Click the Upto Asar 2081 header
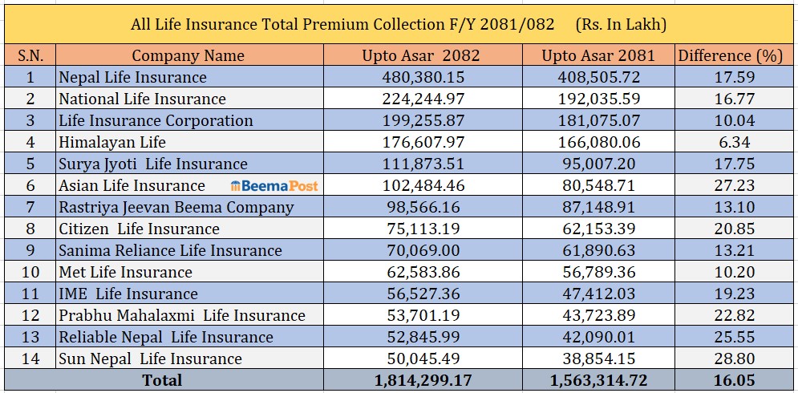Viewport: 798px width, 393px height. tap(597, 55)
